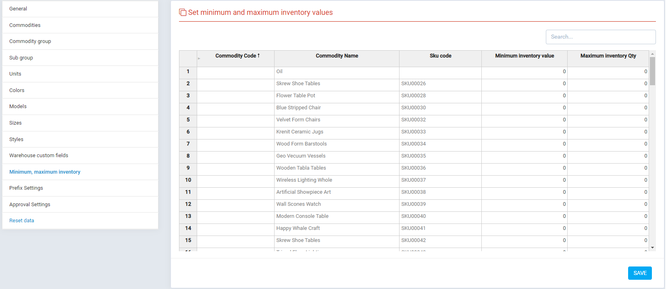The height and width of the screenshot is (289, 666).
Task: Click the copy icon beside the page title
Action: click(183, 12)
